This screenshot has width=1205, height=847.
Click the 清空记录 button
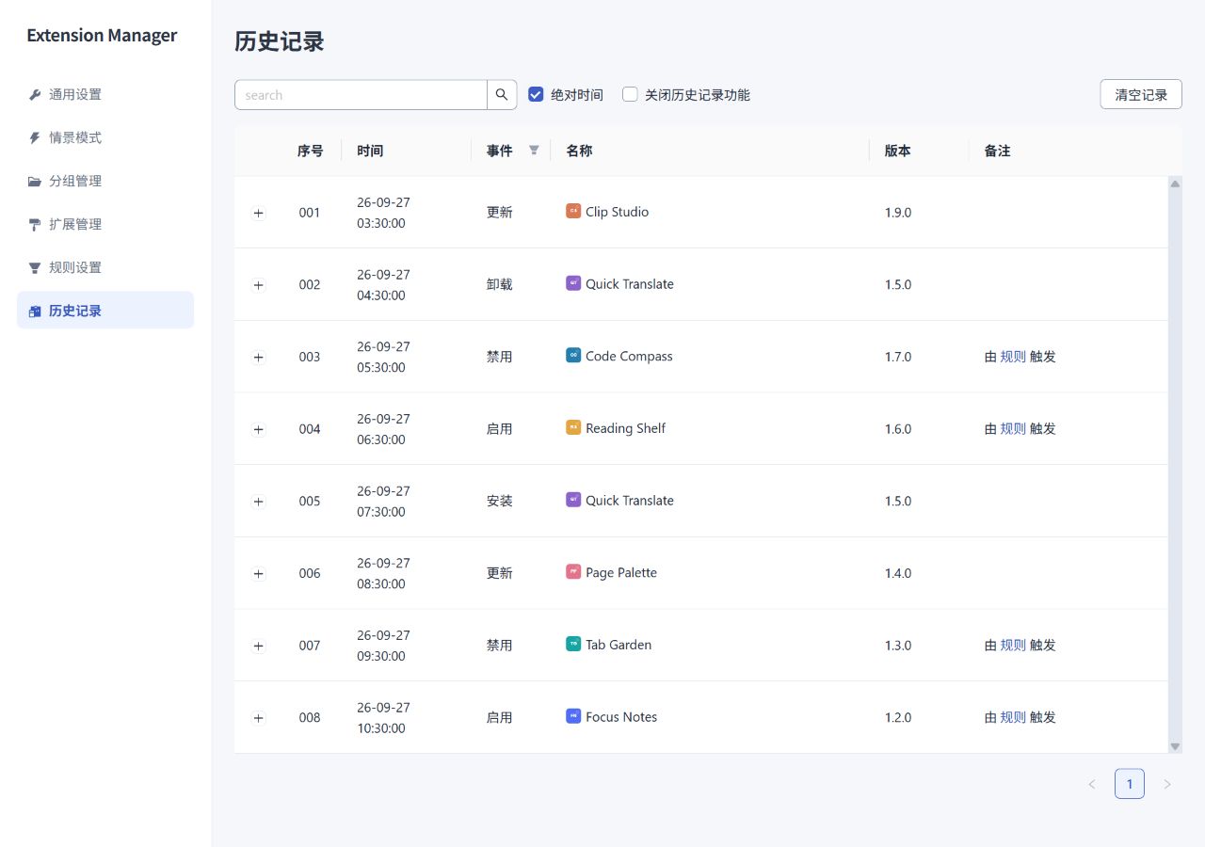[1141, 94]
